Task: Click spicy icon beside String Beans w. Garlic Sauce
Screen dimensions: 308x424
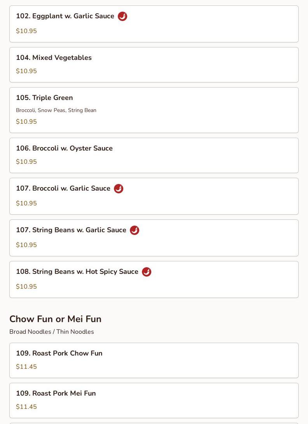Action: [x=135, y=230]
